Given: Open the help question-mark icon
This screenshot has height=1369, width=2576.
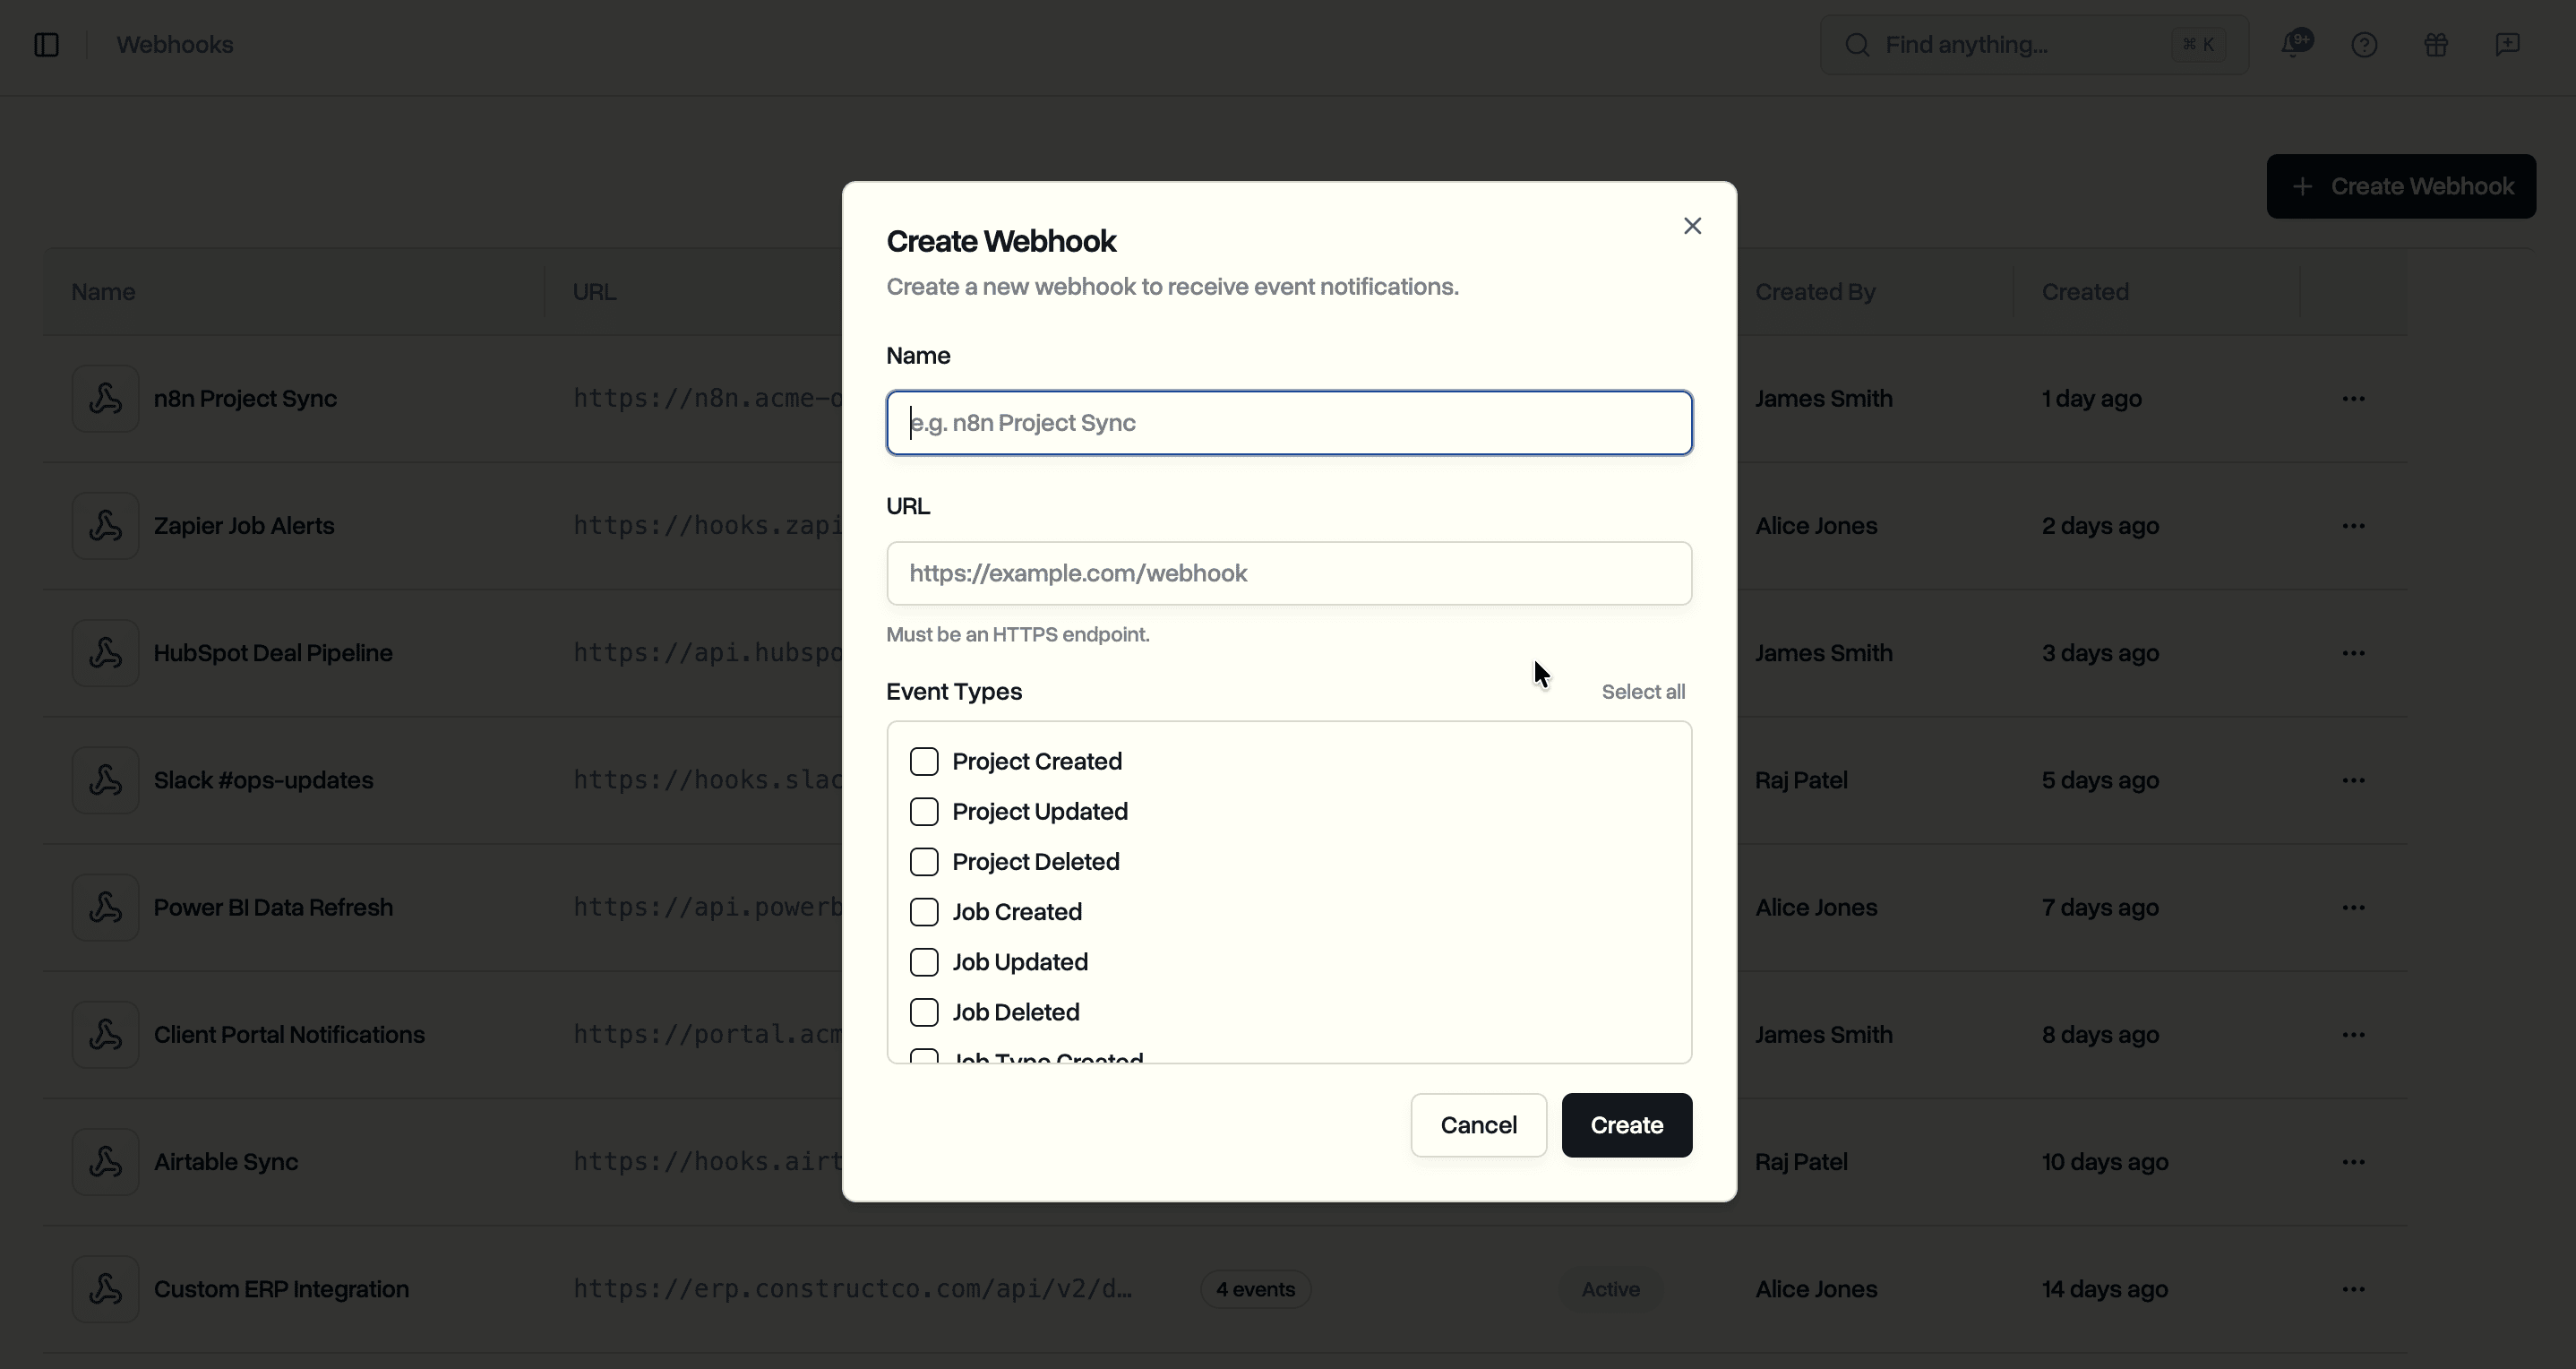Looking at the screenshot, I should click(2364, 44).
